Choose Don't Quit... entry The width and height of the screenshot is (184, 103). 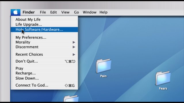[x=44, y=61]
